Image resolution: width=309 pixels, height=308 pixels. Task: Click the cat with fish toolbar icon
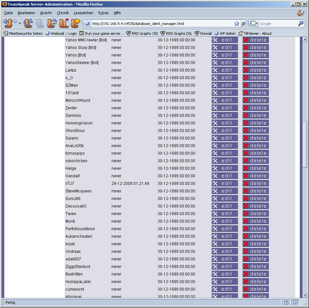click(x=75, y=23)
